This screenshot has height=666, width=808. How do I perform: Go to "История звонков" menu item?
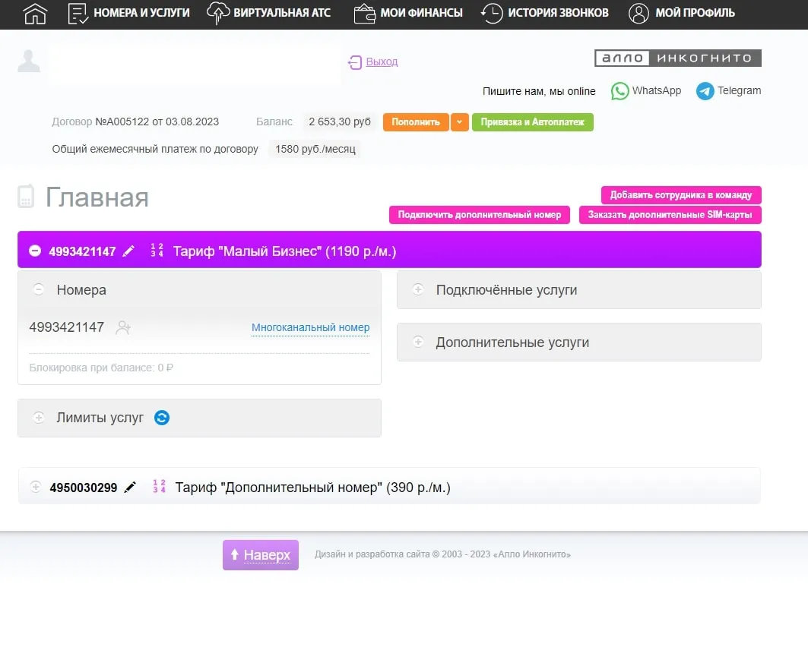coord(545,13)
